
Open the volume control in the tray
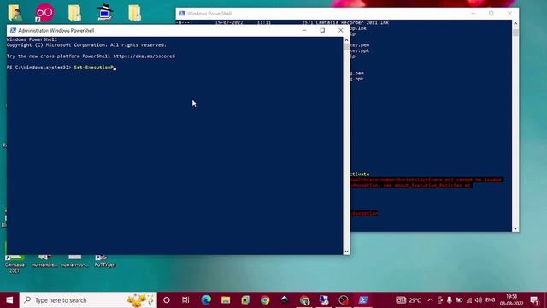(479, 300)
